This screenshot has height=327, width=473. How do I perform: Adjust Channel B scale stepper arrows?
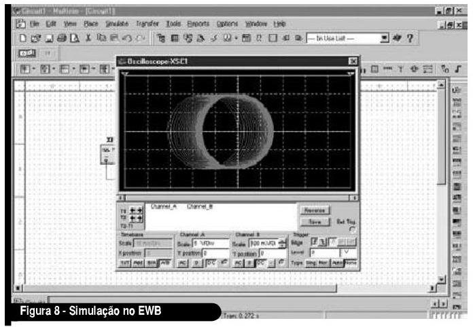tap(284, 242)
